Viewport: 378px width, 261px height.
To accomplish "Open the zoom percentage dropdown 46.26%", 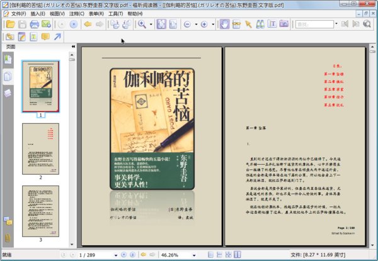I will [192, 255].
